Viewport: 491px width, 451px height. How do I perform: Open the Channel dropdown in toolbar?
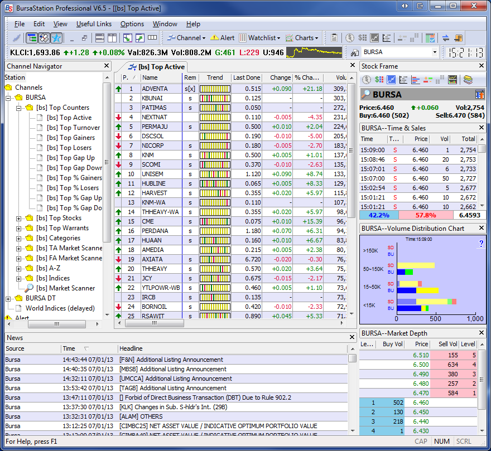(186, 38)
